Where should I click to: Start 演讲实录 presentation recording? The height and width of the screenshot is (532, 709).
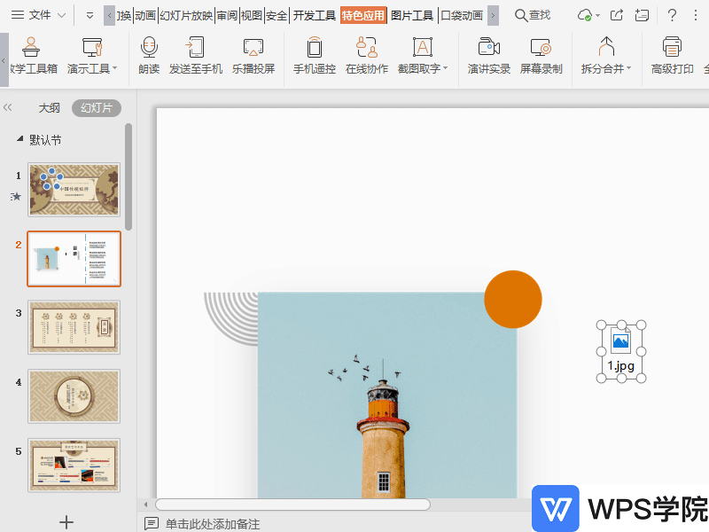pos(489,55)
